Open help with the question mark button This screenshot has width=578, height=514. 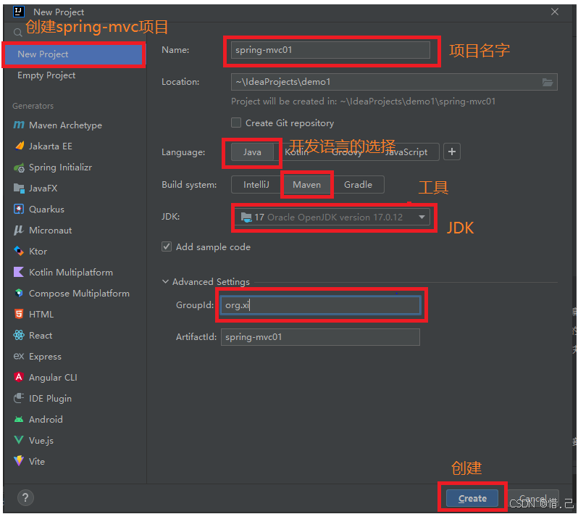pos(25,498)
